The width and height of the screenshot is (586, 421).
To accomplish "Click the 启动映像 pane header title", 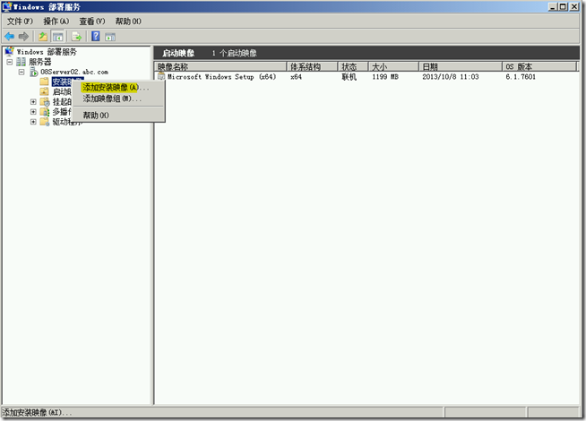I will click(178, 53).
